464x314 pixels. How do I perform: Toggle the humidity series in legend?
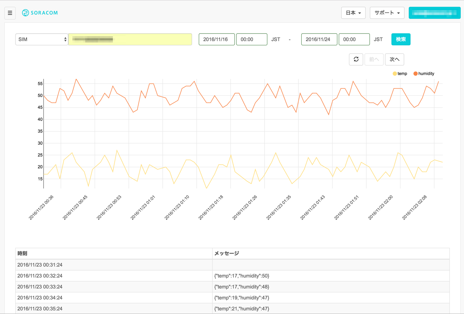pyautogui.click(x=424, y=74)
